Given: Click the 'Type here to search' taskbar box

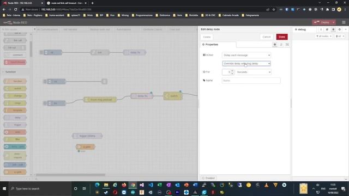Looking at the screenshot, I should (x=40, y=188).
